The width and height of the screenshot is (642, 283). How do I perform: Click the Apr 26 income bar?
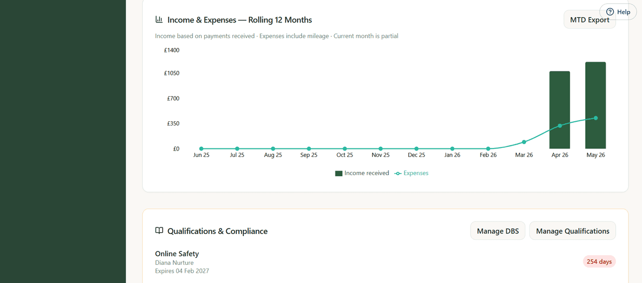560,110
